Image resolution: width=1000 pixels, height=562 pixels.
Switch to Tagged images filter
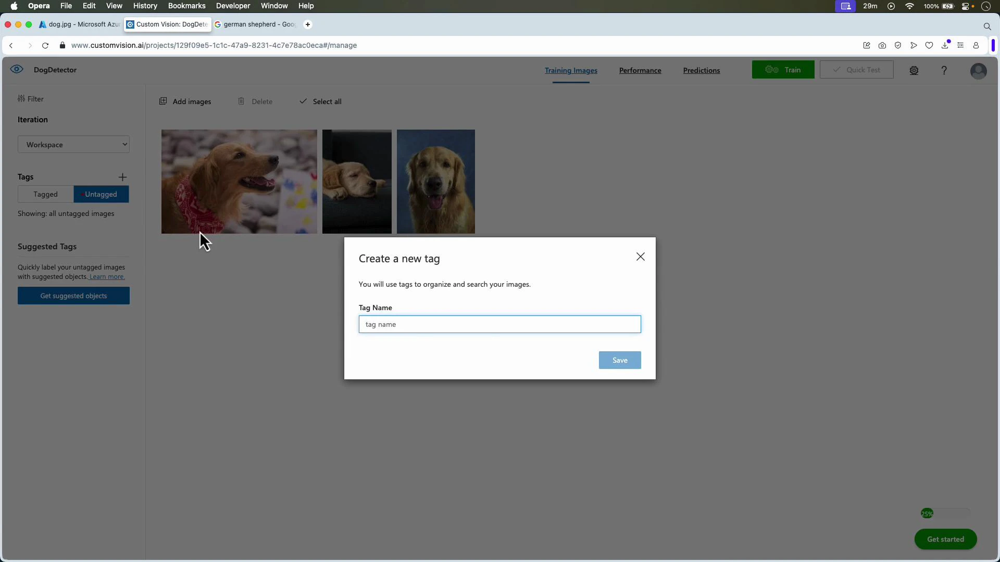click(x=46, y=194)
